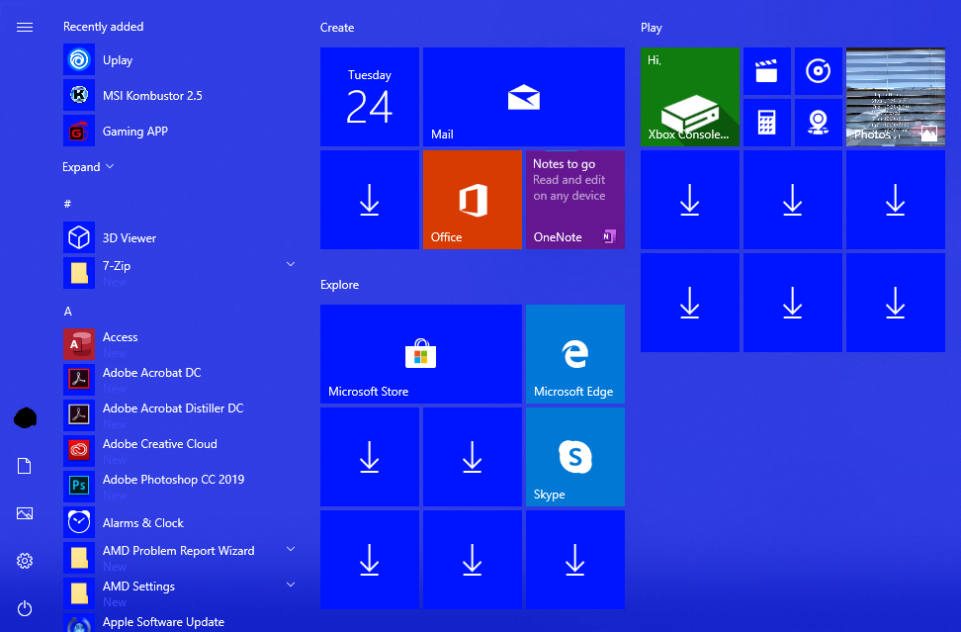
Task: Open the Settings gear icon
Action: [x=25, y=560]
